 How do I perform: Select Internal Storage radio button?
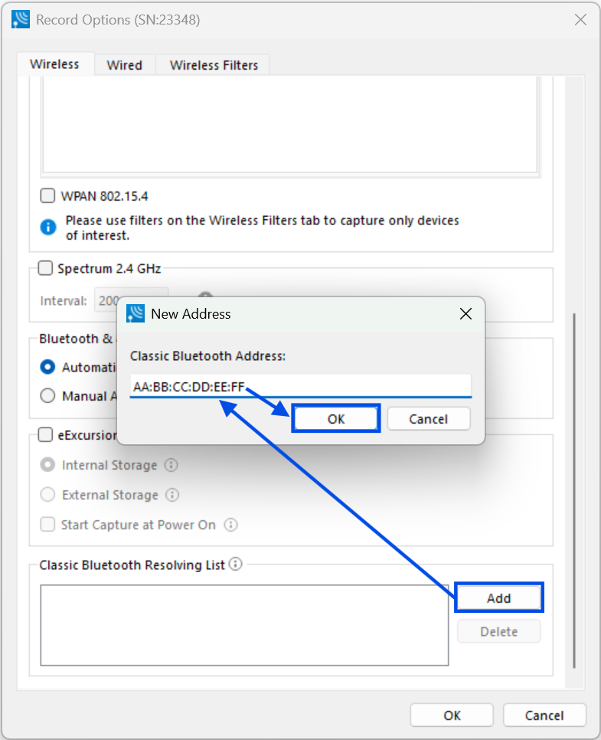pos(47,465)
